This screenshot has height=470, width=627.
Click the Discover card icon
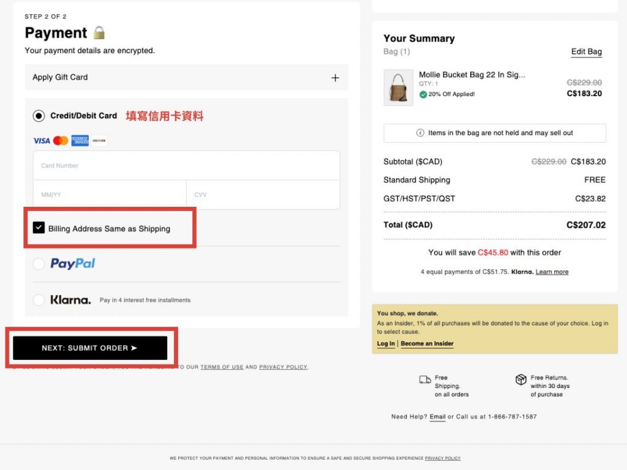click(x=99, y=141)
